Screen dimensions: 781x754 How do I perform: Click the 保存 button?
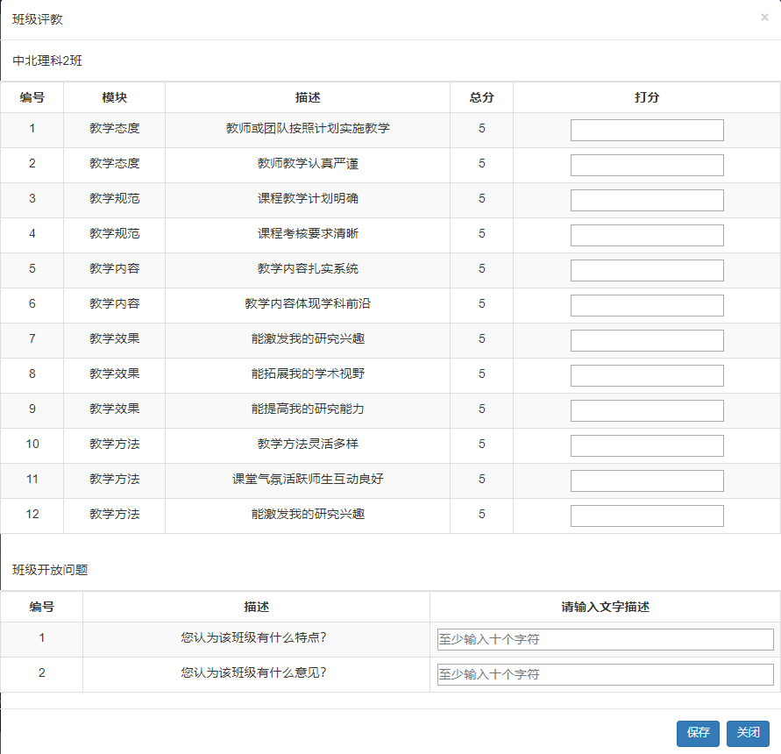(698, 733)
